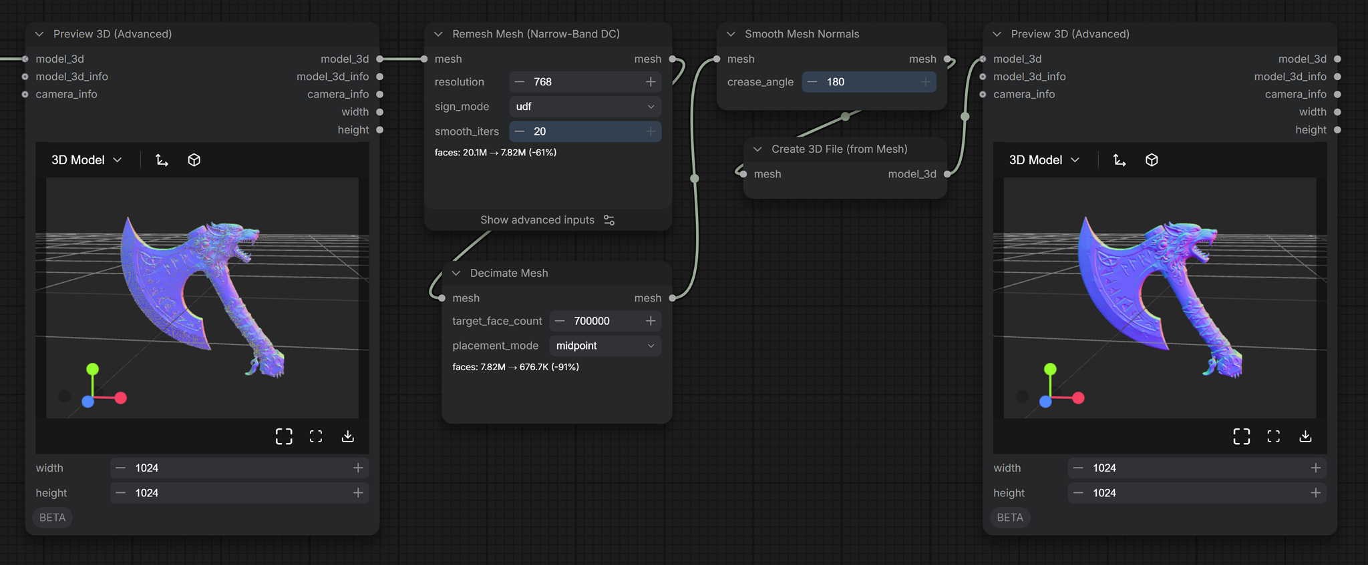This screenshot has width=1368, height=565.
Task: Increase height in the right Preview 3D node
Action: [x=1316, y=493]
